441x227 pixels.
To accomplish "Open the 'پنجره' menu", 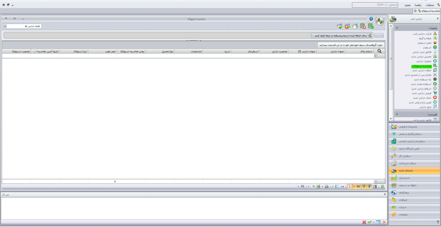I will (x=407, y=5).
